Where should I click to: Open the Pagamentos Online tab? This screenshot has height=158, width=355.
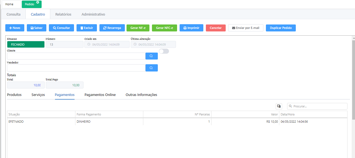pyautogui.click(x=100, y=95)
